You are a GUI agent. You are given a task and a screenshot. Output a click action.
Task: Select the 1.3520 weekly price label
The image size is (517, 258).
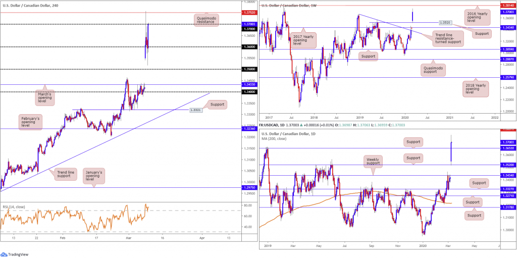coord(445,22)
